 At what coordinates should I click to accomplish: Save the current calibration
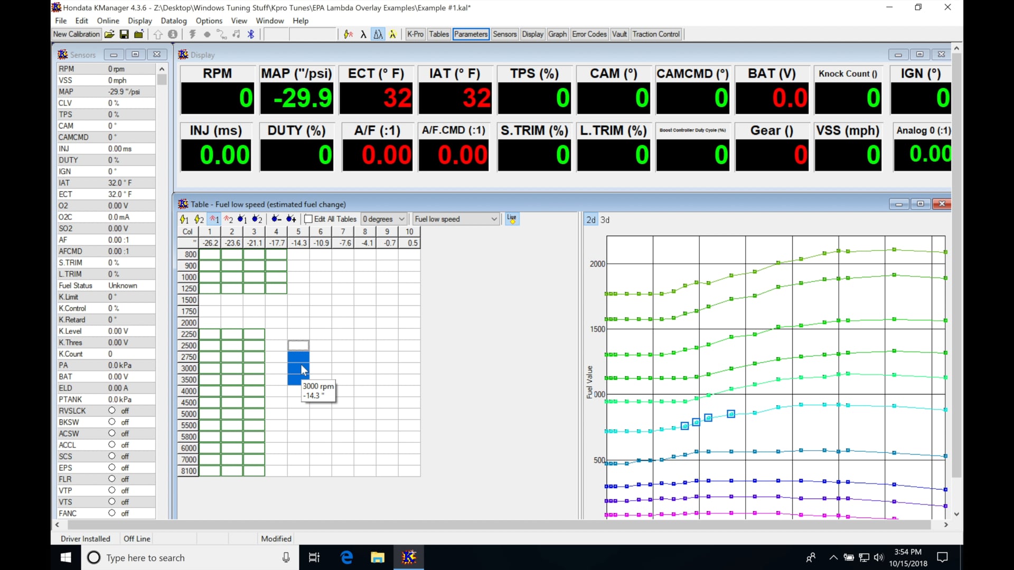pos(125,34)
